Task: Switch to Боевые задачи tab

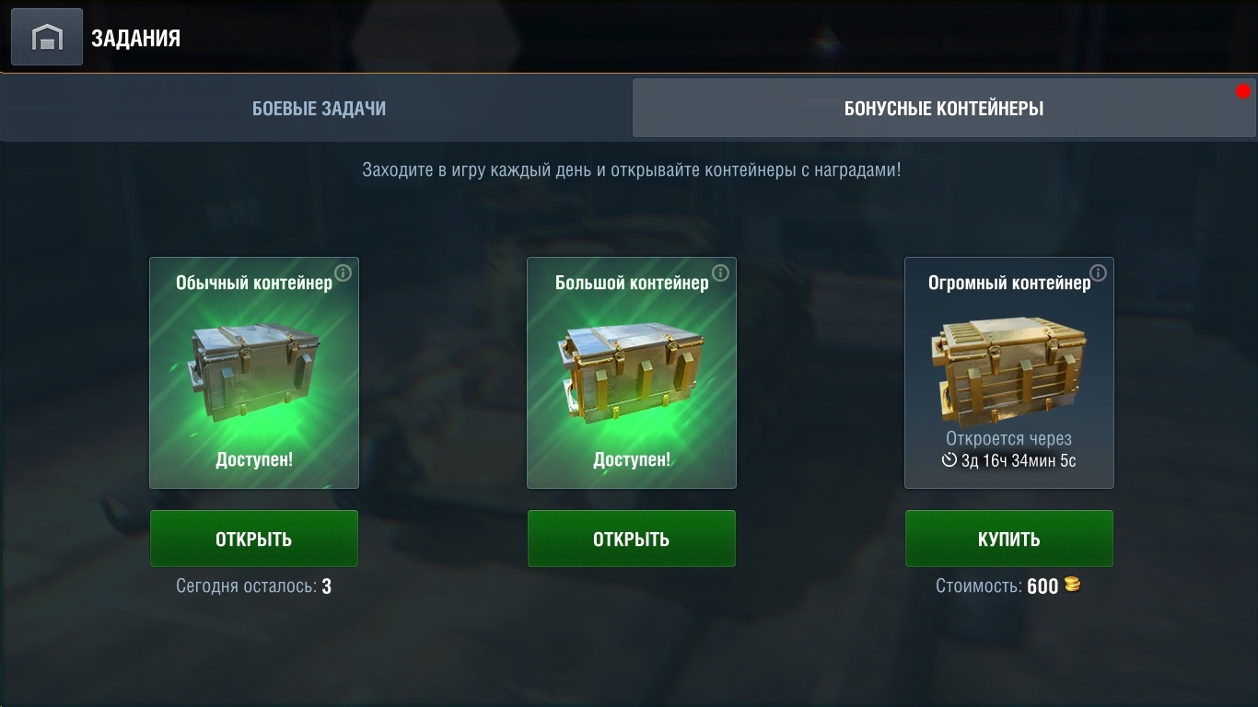Action: coord(319,109)
